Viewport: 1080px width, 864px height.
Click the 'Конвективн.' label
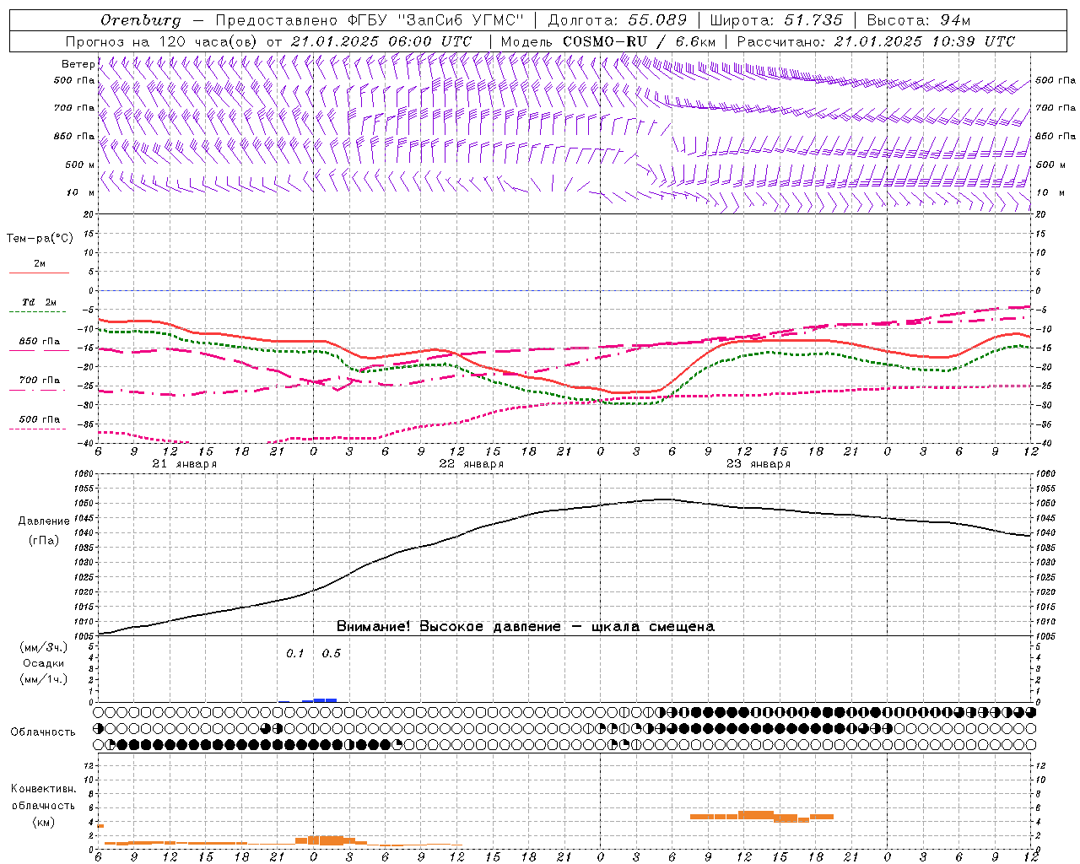[43, 789]
